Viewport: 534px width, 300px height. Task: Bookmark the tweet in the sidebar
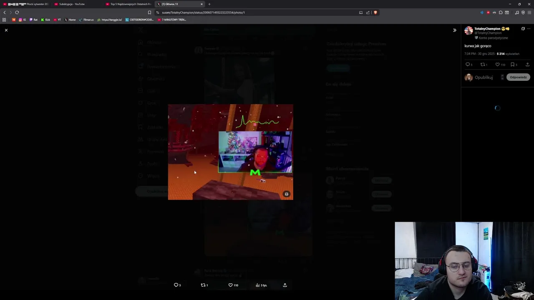(x=512, y=65)
